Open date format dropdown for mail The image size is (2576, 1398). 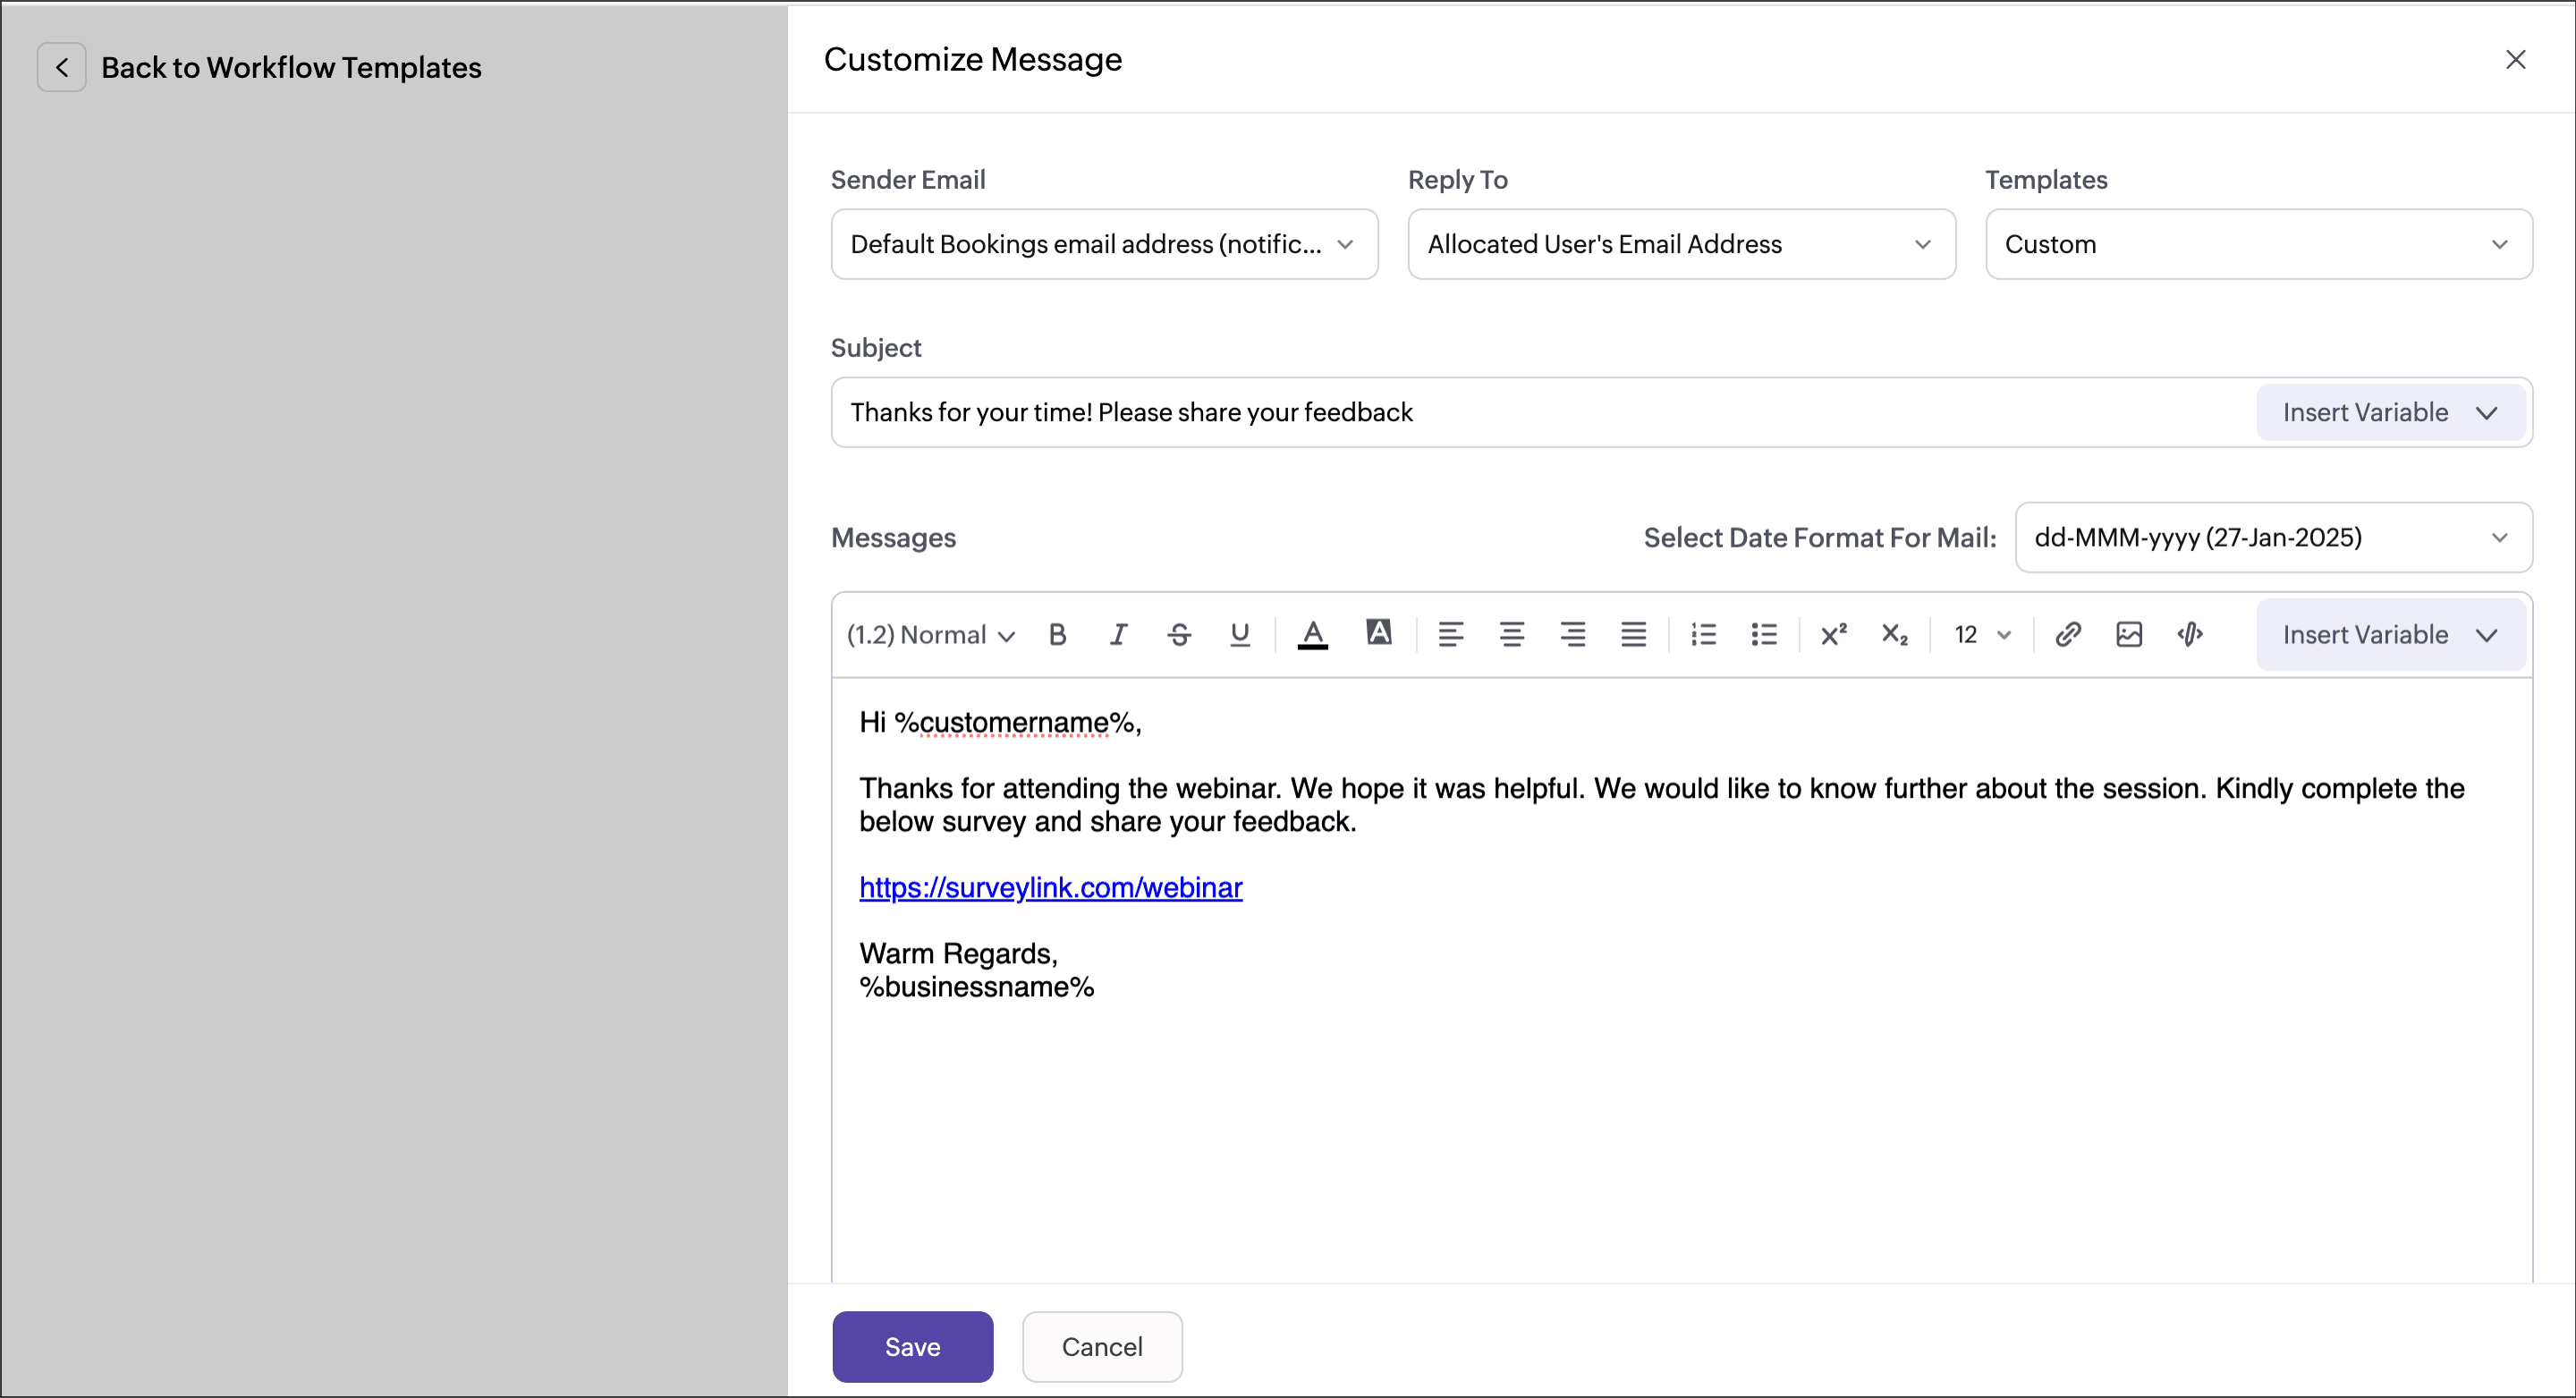point(2273,537)
